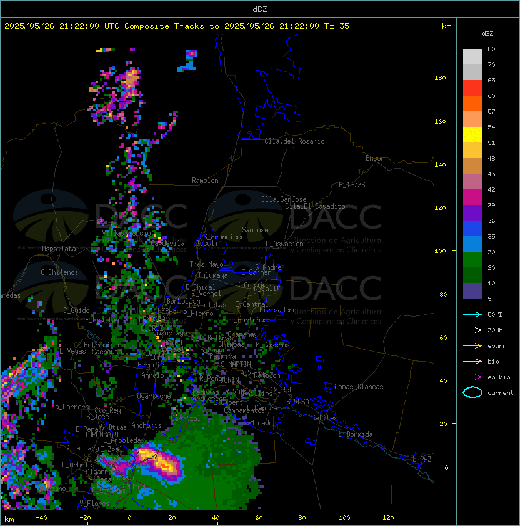Click the eb+bip legend label
The height and width of the screenshot is (526, 520).
(499, 377)
